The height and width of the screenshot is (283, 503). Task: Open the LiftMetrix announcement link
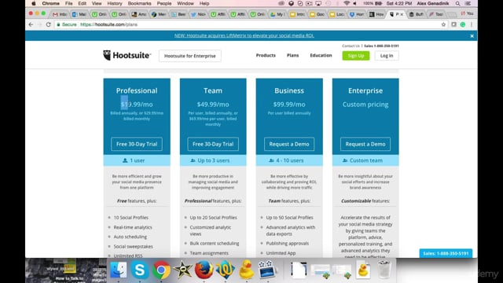[x=244, y=35]
